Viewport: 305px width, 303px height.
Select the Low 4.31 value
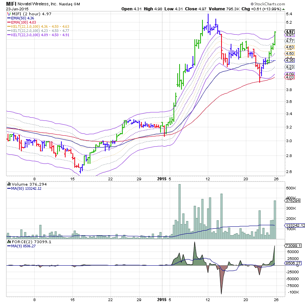pyautogui.click(x=173, y=9)
